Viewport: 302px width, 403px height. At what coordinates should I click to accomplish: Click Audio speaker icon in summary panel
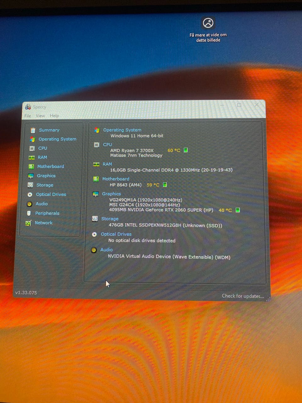pyautogui.click(x=94, y=250)
